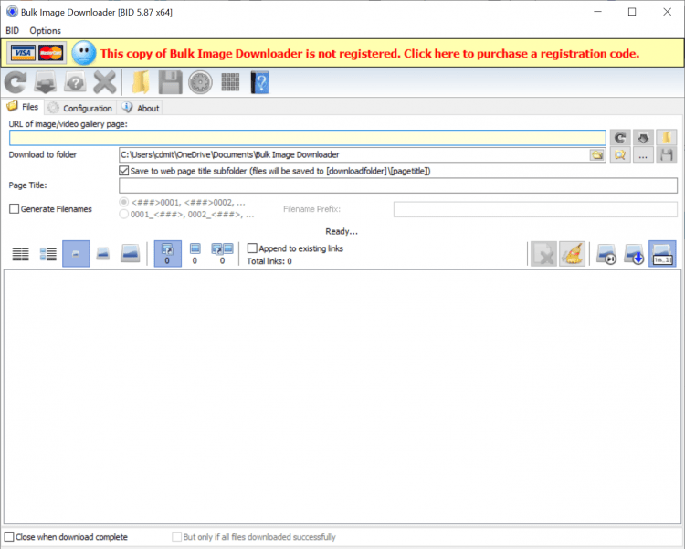The image size is (685, 549).
Task: Open the Options menu
Action: click(45, 30)
